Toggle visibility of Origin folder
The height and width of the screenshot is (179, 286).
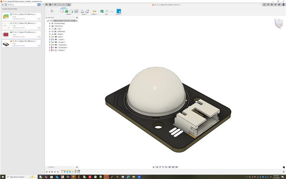[53, 29]
